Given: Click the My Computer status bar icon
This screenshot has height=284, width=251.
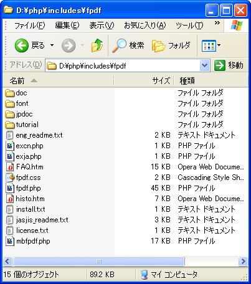Looking at the screenshot, I should click(144, 275).
